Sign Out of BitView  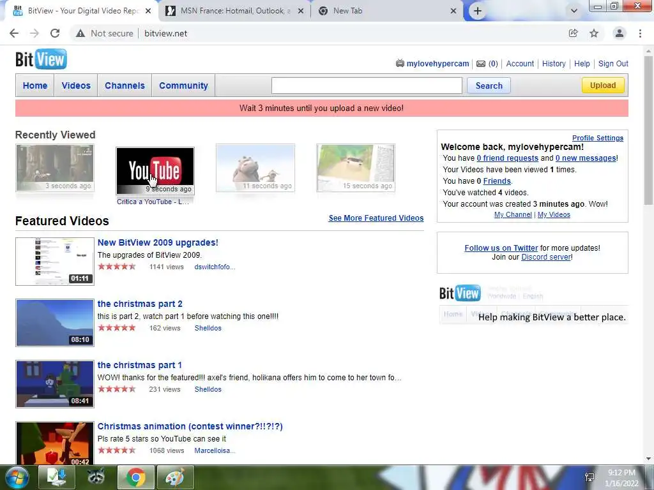pos(613,64)
